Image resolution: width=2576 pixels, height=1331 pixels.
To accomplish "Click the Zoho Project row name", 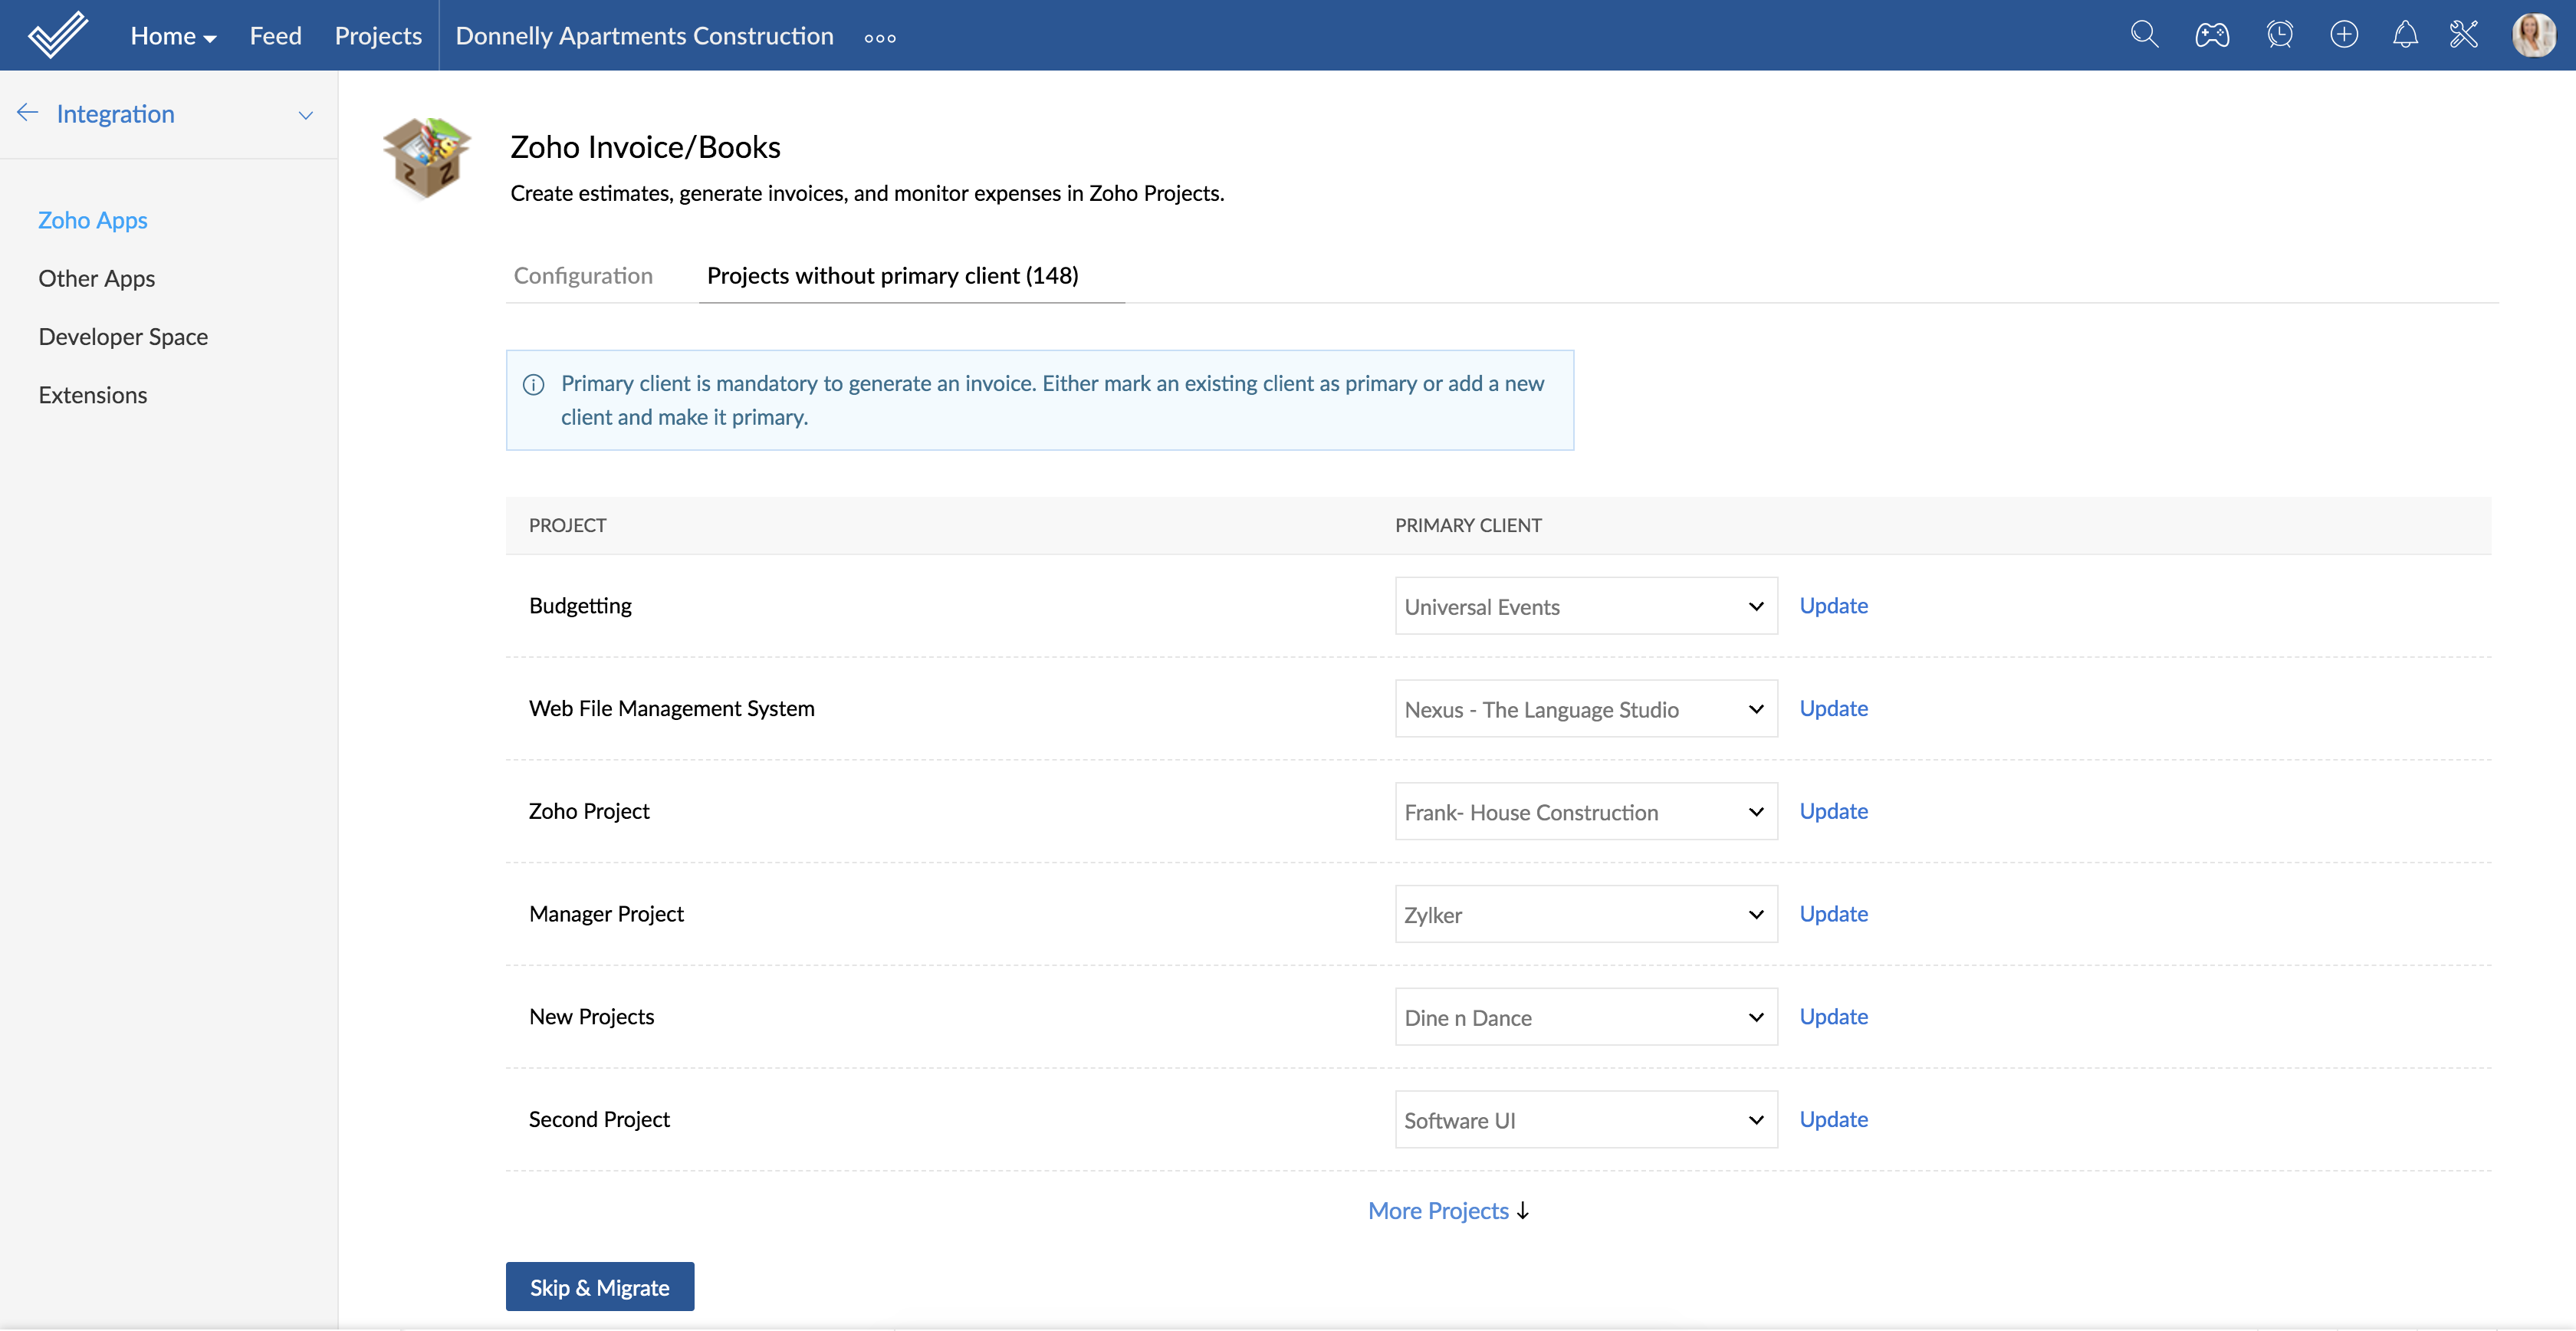I will [589, 811].
